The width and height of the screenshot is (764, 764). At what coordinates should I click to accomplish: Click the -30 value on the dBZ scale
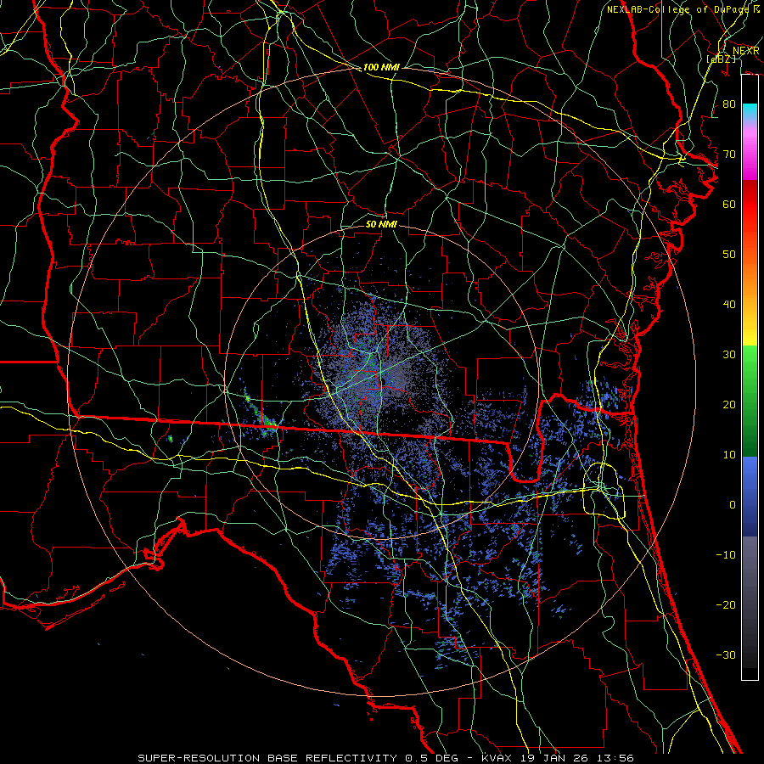point(726,654)
